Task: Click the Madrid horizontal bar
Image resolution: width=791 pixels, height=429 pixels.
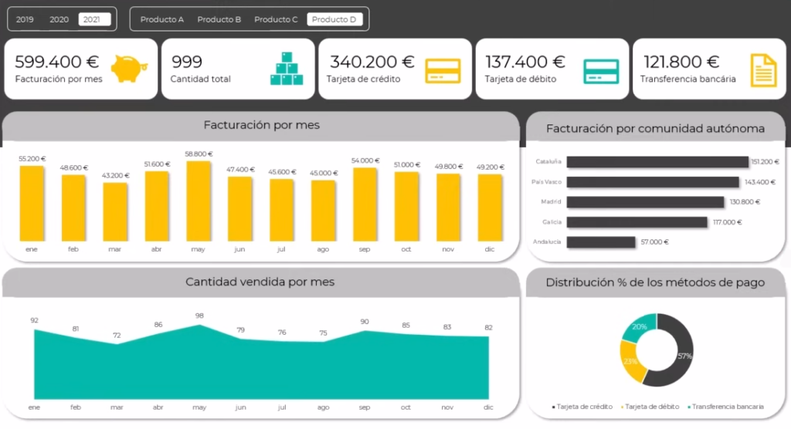Action: [645, 202]
